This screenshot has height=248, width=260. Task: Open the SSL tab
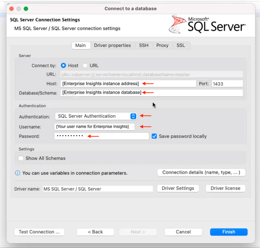coord(181,45)
